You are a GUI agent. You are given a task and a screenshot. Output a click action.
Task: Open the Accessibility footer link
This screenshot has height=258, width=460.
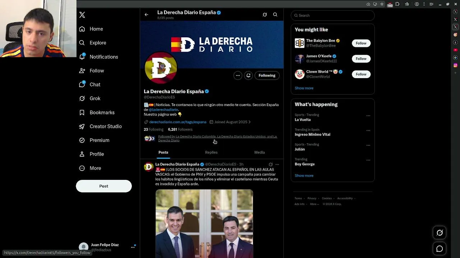pyautogui.click(x=345, y=199)
